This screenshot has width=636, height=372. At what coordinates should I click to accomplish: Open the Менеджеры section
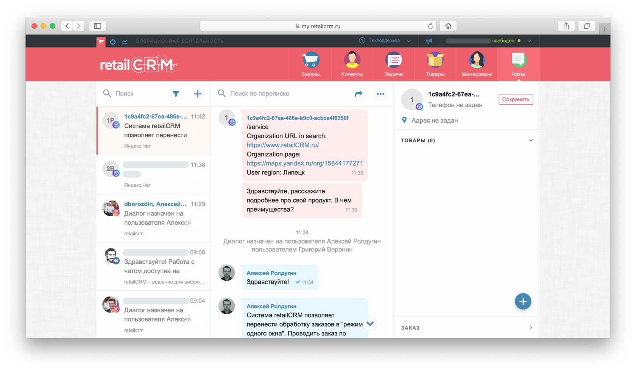477,64
